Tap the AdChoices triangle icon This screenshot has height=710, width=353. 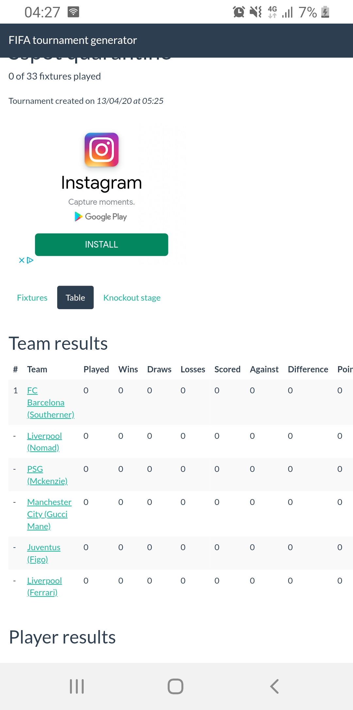pos(30,260)
